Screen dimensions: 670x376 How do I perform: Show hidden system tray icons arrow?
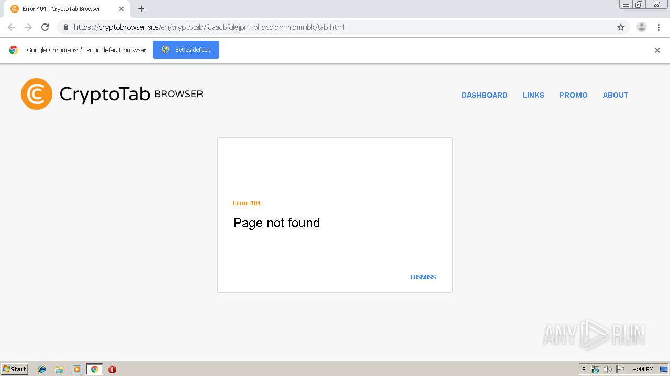pyautogui.click(x=584, y=369)
